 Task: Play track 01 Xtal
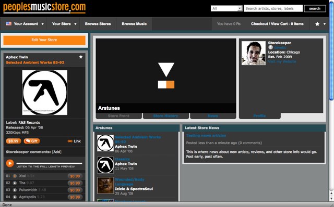tap(15, 176)
